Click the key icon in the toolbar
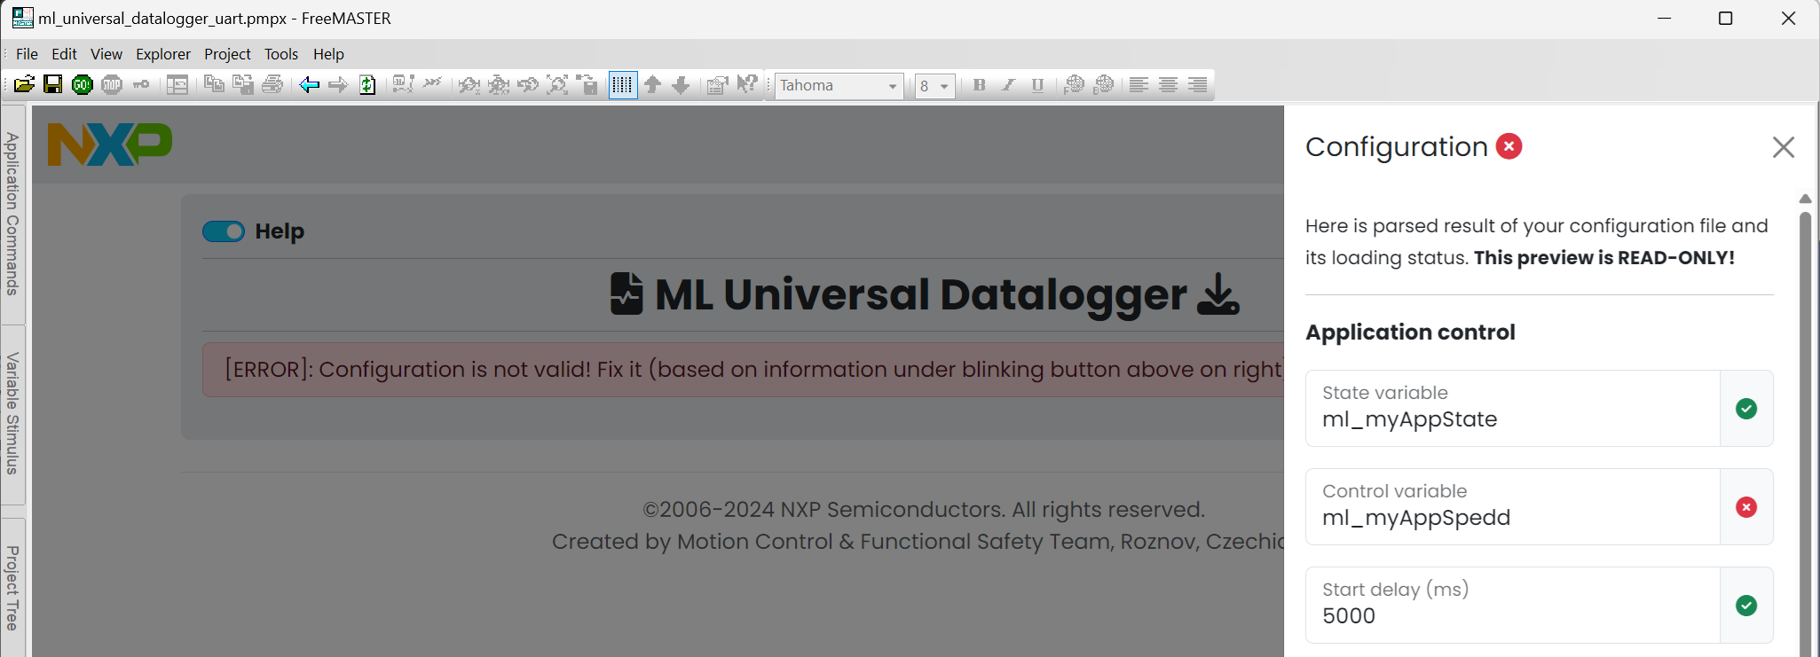This screenshot has width=1820, height=657. 141,85
